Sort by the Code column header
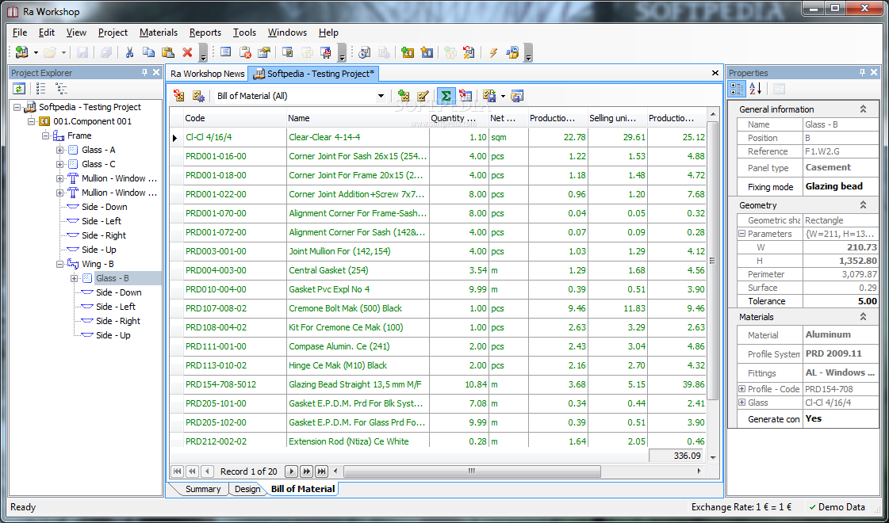Image resolution: width=889 pixels, height=523 pixels. (x=235, y=118)
